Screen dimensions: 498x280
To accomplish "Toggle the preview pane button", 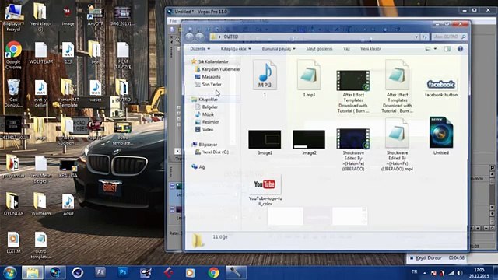I will 447,49.
